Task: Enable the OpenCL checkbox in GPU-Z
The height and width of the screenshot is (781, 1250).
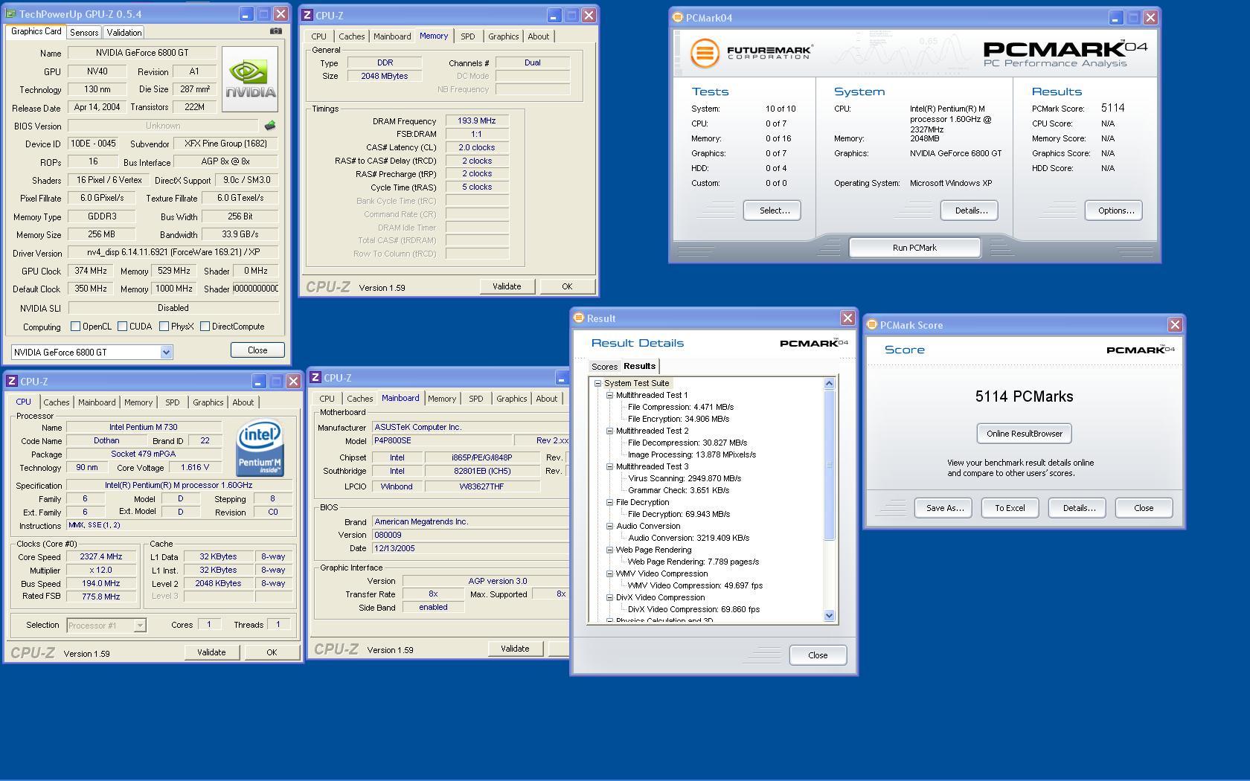Action: pos(75,327)
